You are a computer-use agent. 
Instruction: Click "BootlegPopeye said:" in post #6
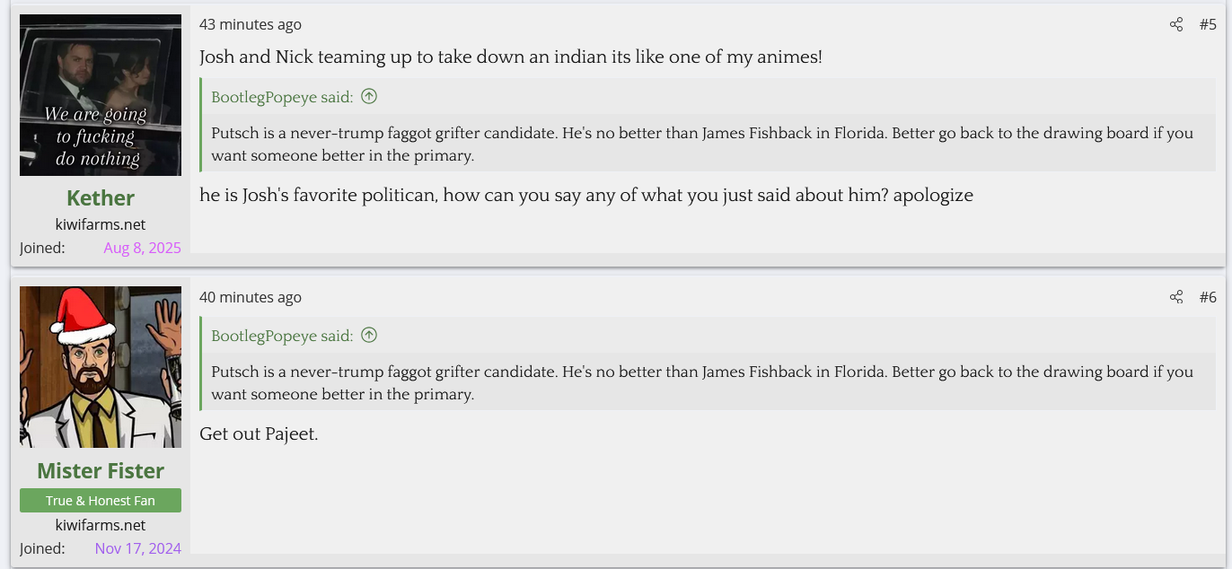click(x=282, y=336)
